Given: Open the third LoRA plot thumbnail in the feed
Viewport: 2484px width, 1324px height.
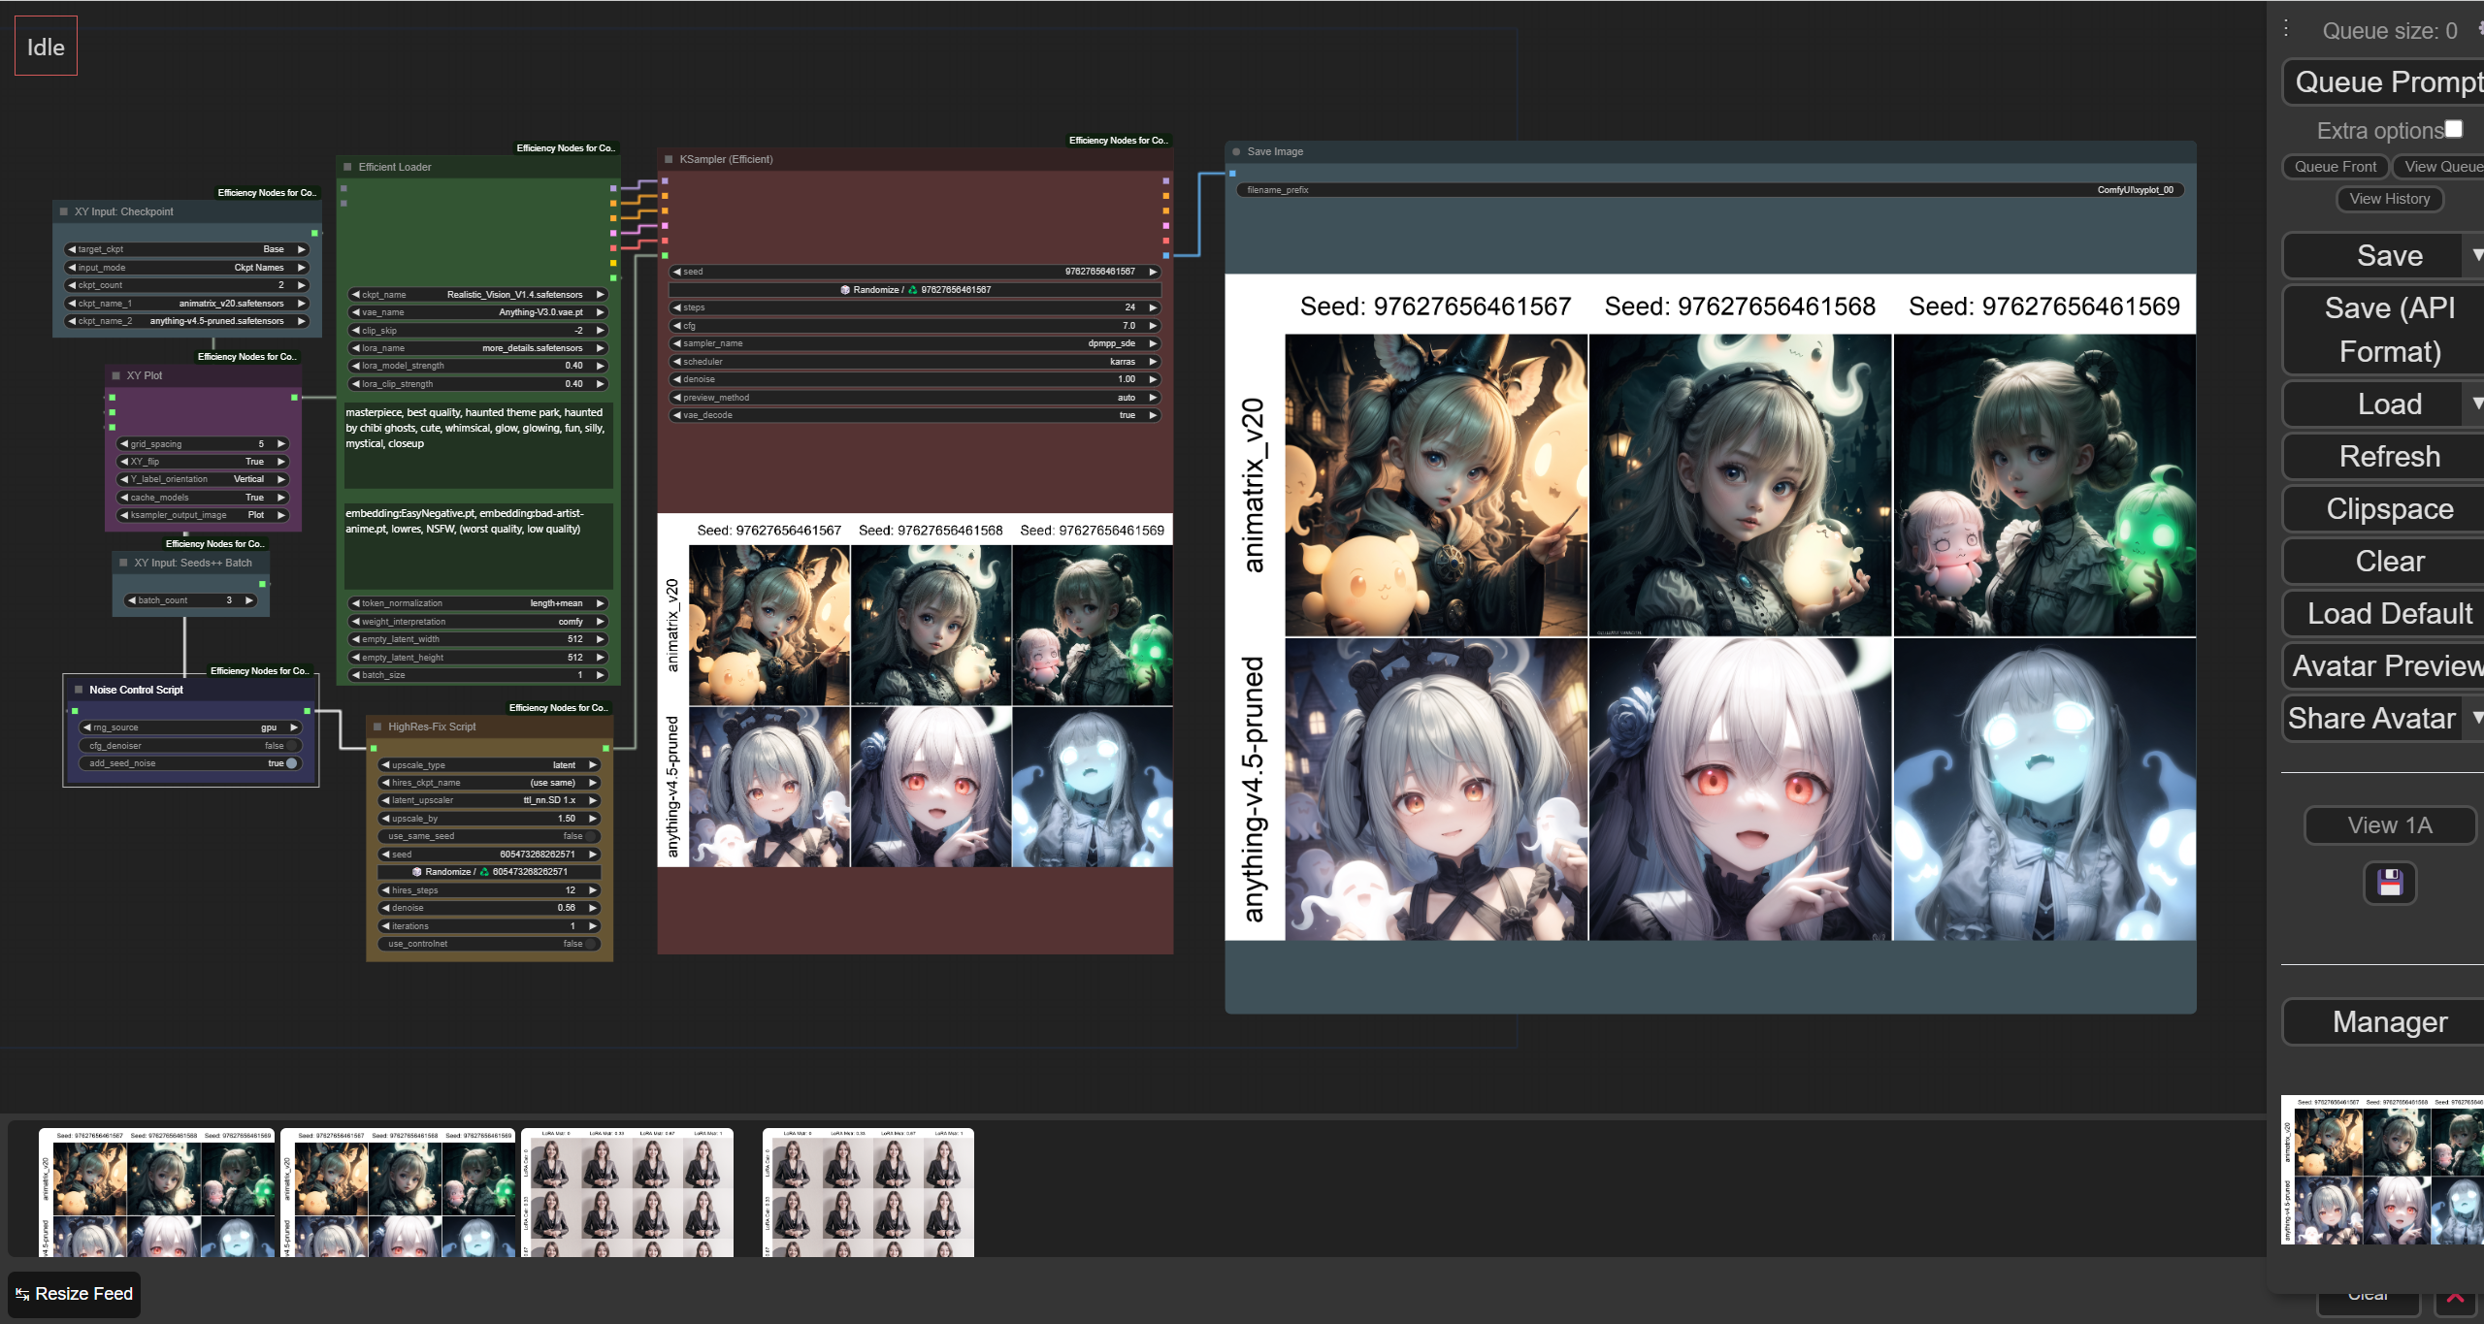Looking at the screenshot, I should (x=627, y=1193).
